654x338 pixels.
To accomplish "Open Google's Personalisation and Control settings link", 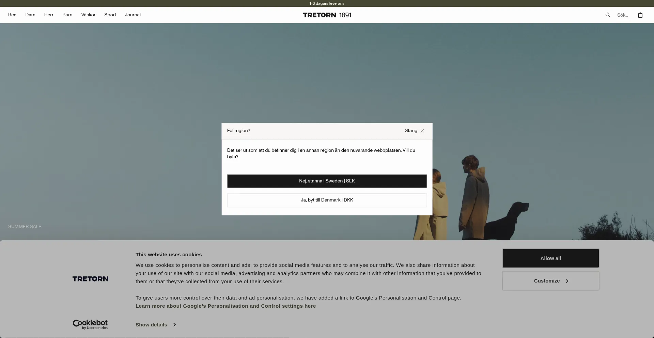I will 225,306.
